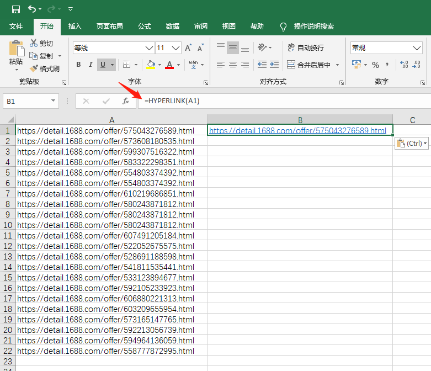The width and height of the screenshot is (431, 371).
Task: Open the number format 常规 dropdown
Action: tap(417, 48)
